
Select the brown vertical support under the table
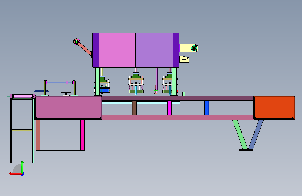coord(135,108)
